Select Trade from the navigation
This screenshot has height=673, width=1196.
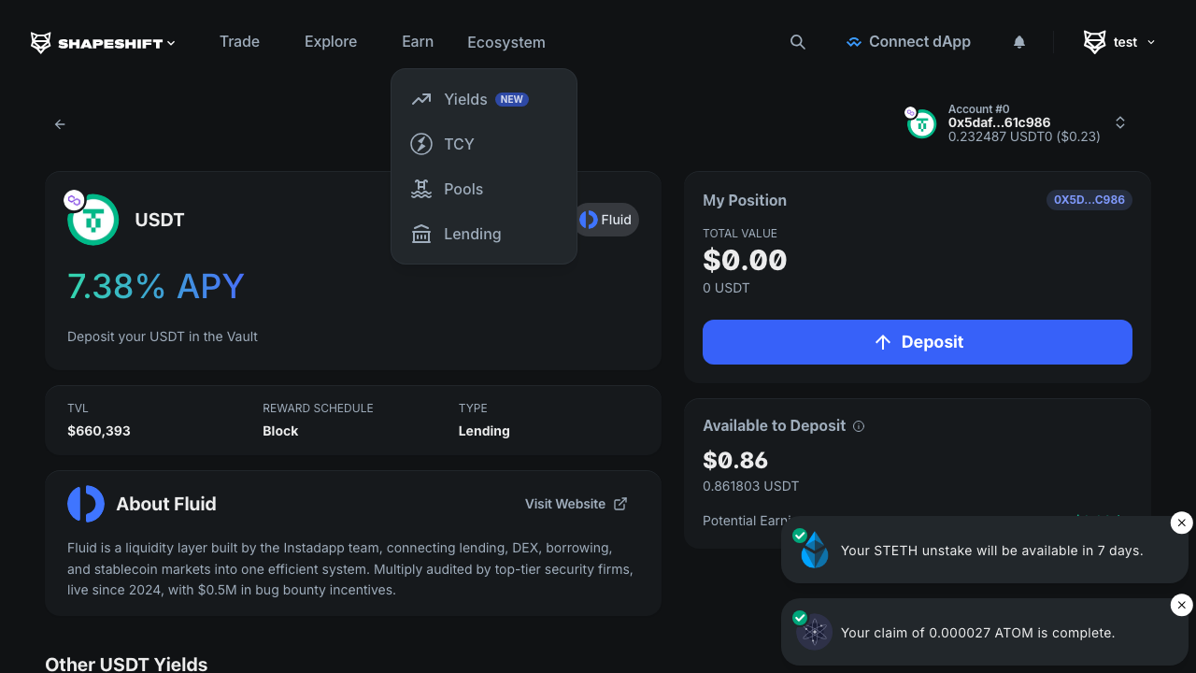click(x=239, y=41)
